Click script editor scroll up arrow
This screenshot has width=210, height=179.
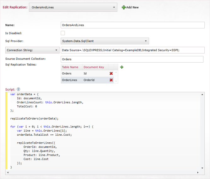(x=202, y=95)
